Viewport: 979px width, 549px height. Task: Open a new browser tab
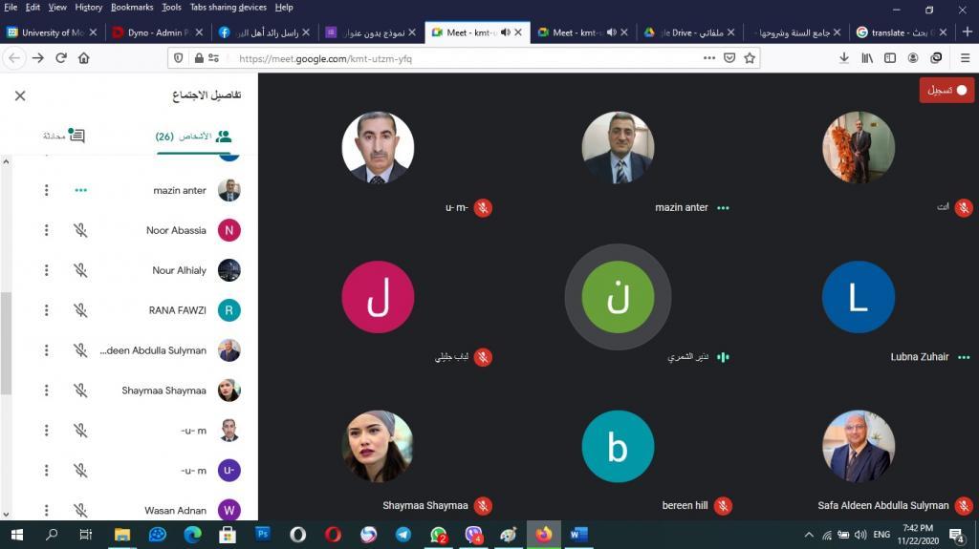click(939, 32)
